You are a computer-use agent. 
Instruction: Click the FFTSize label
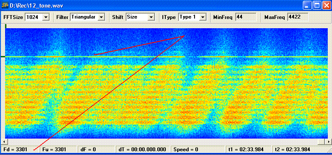tap(14, 17)
